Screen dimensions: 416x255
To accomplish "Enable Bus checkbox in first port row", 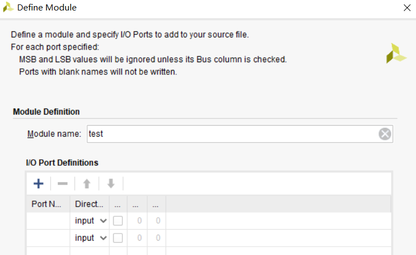I will pos(118,220).
